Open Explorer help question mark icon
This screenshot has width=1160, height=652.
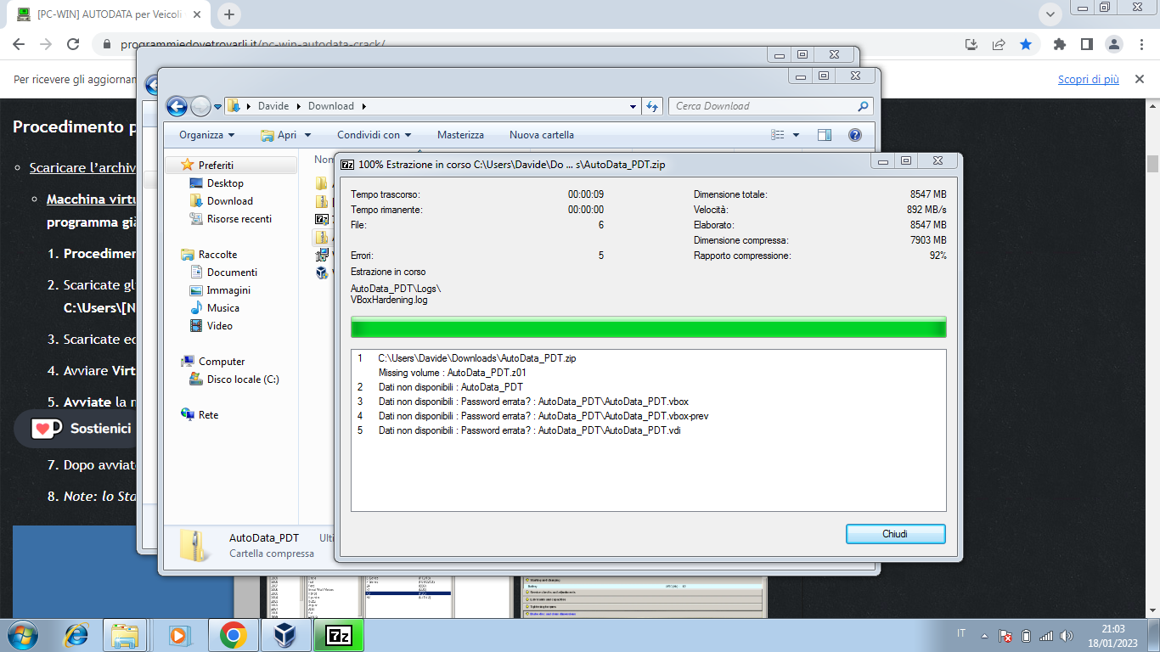coord(855,135)
